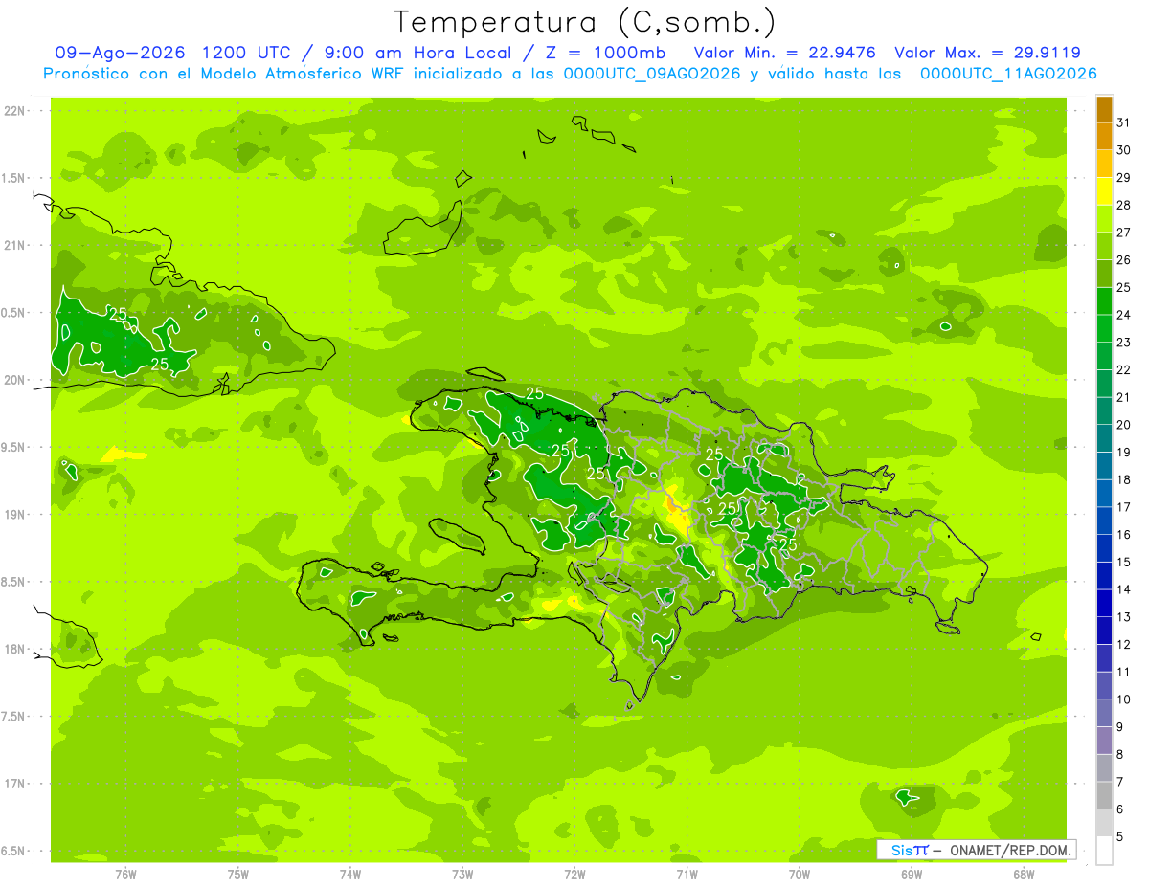The image size is (1149, 887).
Task: Click the '16' value in color scale legend
Action: (x=1123, y=535)
